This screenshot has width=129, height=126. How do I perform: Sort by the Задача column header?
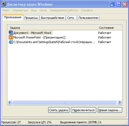click(x=52, y=28)
